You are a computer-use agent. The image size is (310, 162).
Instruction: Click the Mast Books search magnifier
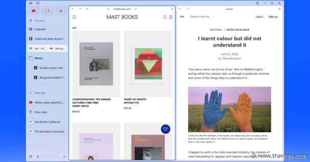(165, 17)
